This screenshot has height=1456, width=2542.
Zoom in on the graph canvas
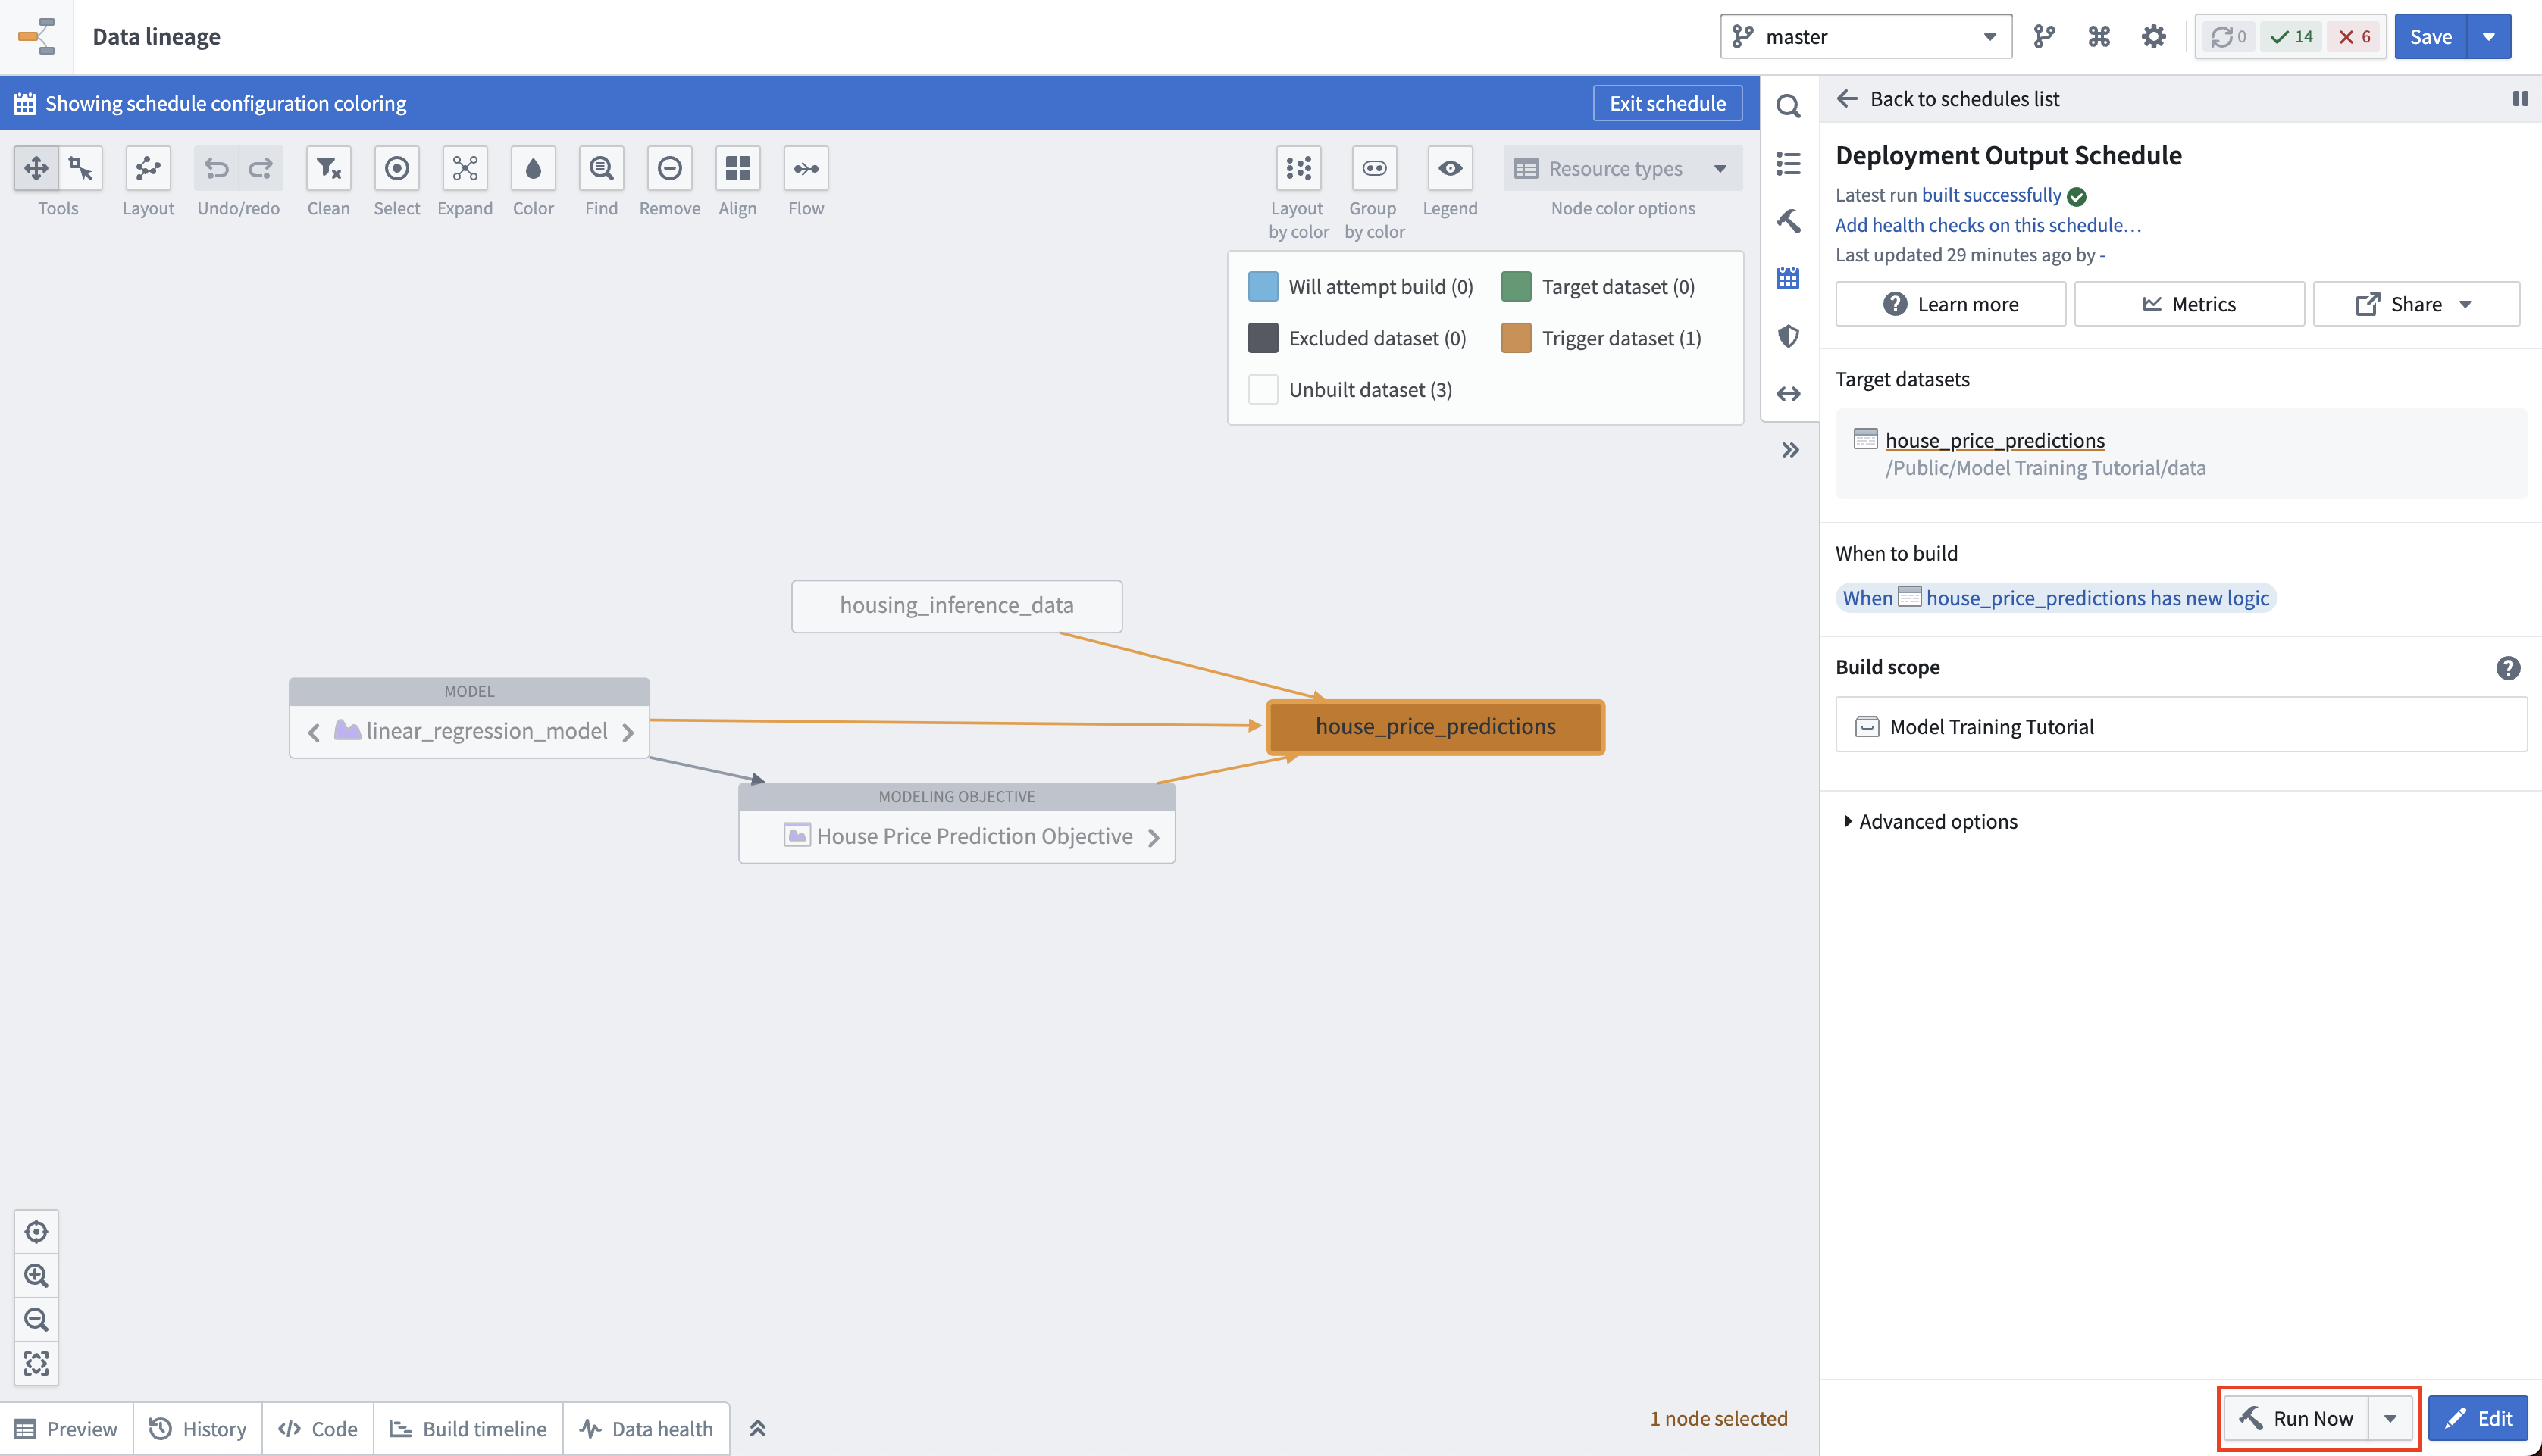pos(36,1275)
